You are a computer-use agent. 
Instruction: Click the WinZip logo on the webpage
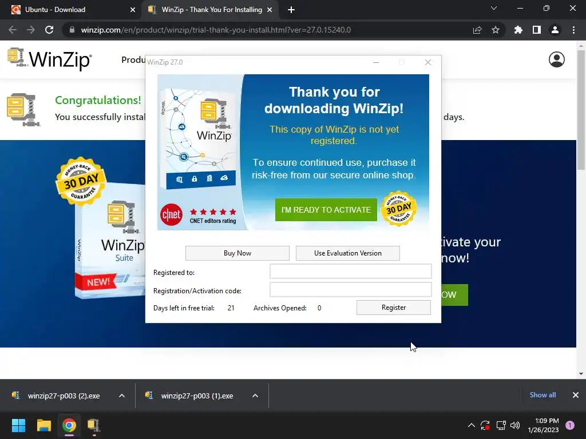pos(49,59)
